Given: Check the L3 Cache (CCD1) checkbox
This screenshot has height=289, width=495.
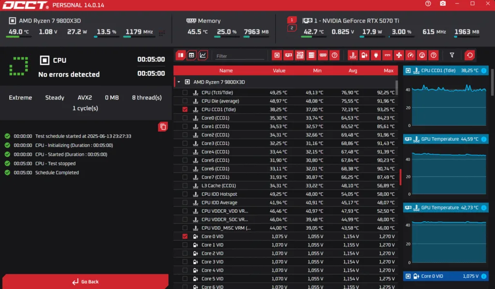Looking at the screenshot, I should [x=185, y=186].
